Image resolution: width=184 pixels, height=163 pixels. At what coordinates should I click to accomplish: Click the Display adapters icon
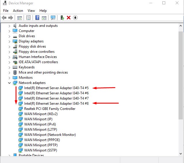15,41
